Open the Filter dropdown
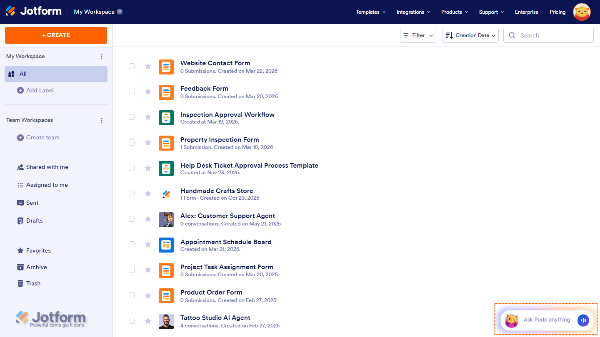The image size is (600, 337). click(x=418, y=35)
